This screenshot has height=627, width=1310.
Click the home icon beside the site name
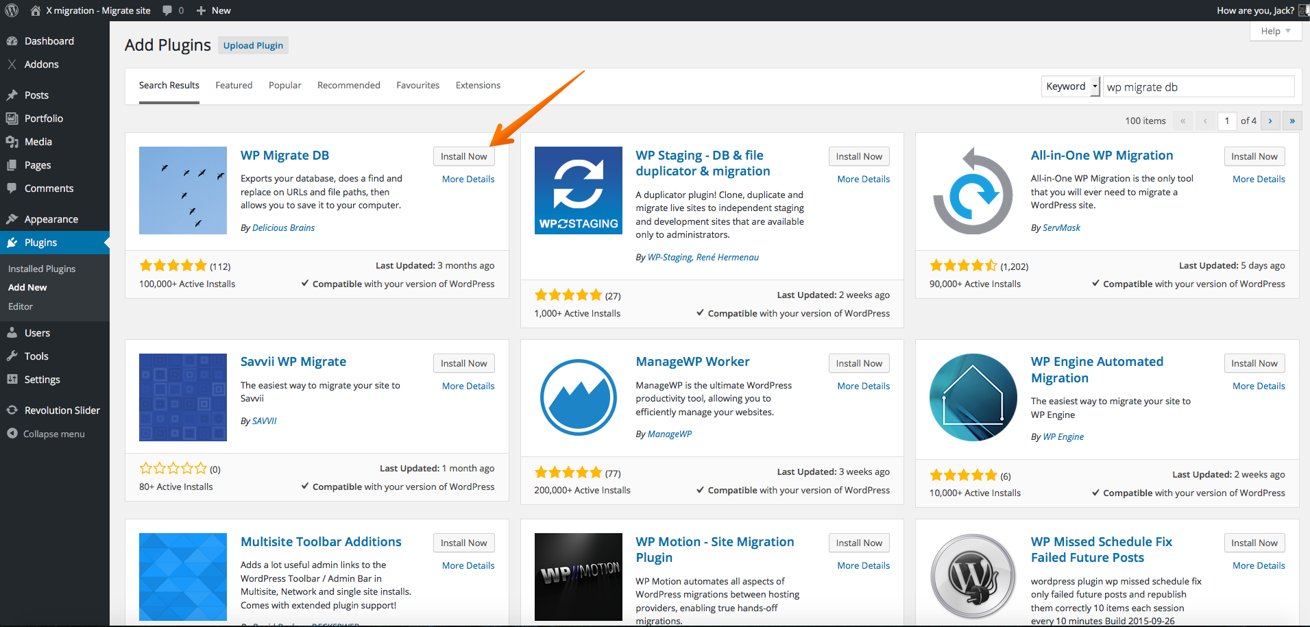click(x=36, y=10)
